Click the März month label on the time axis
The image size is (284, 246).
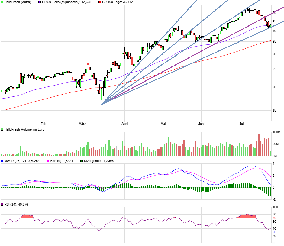point(82,124)
